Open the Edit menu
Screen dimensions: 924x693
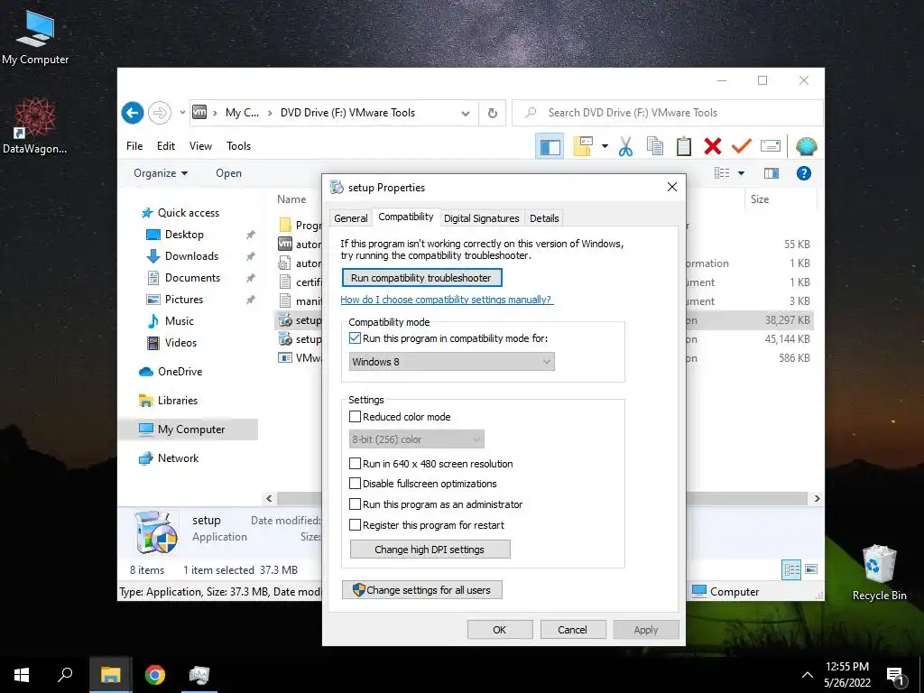click(166, 146)
